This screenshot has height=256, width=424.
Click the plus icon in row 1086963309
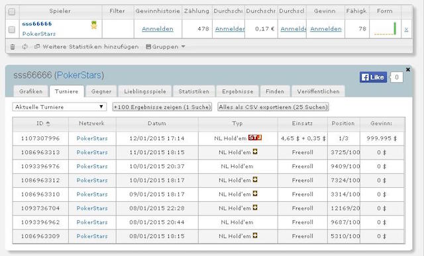pyautogui.click(x=255, y=235)
